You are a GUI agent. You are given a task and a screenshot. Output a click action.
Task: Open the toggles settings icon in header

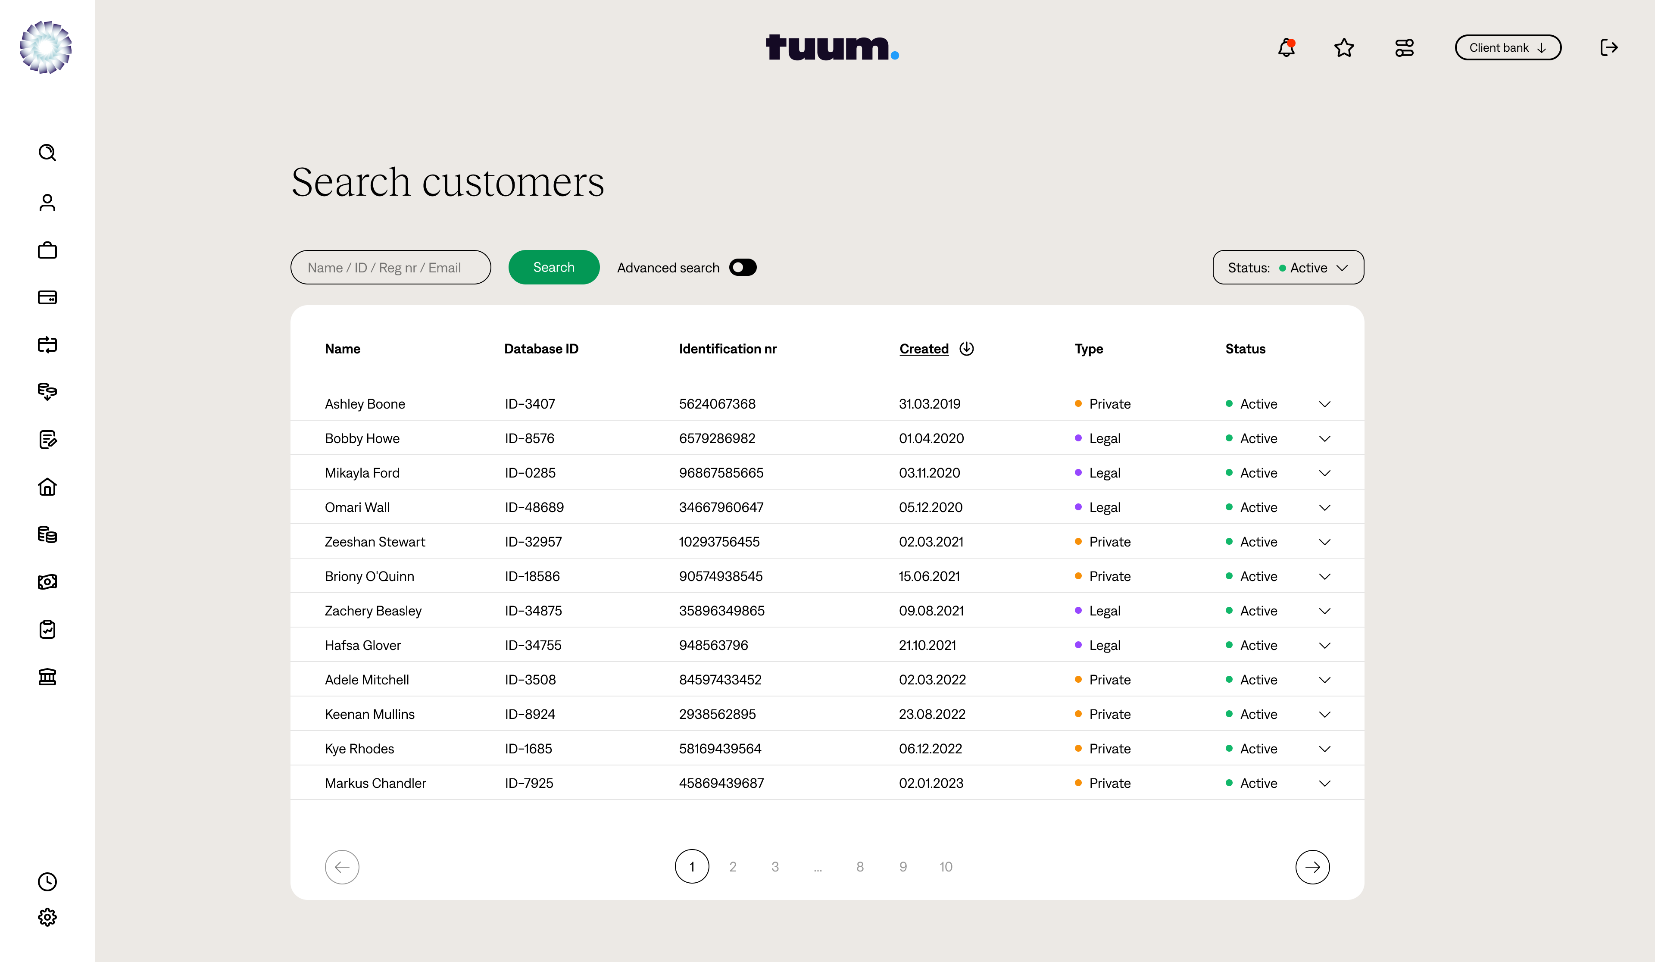point(1404,47)
